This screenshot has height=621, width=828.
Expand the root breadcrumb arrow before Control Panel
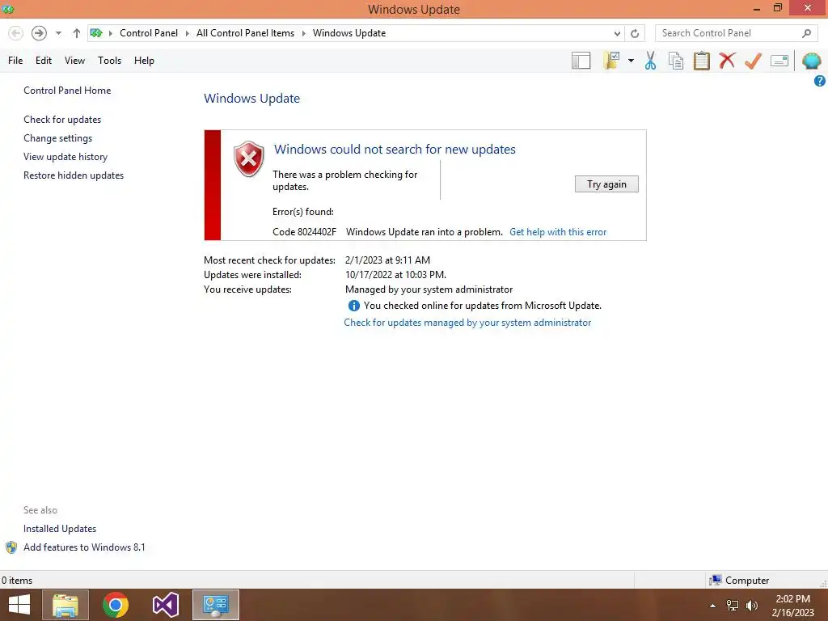pos(110,33)
